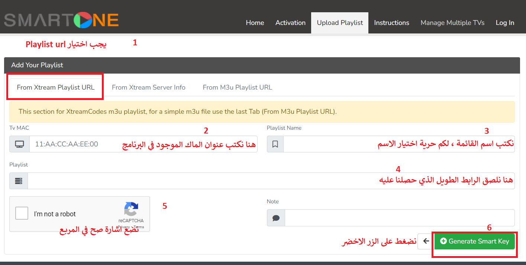Image resolution: width=526 pixels, height=265 pixels.
Task: Open the Home menu item
Action: click(x=255, y=23)
